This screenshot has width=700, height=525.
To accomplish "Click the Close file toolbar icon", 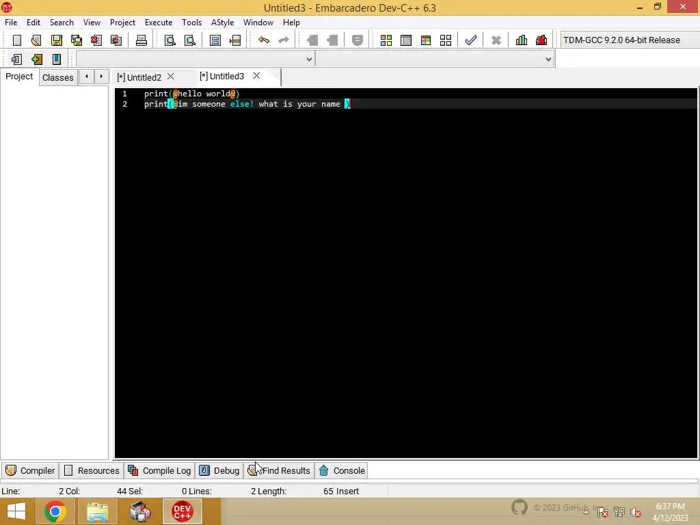I will point(96,40).
